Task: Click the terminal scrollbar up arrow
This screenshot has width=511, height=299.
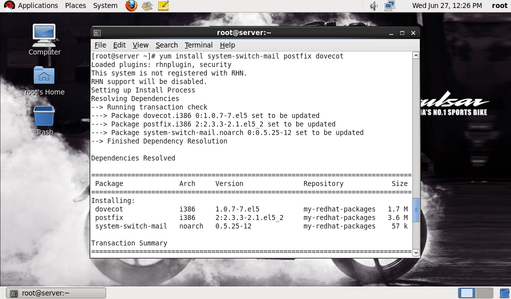Action: 416,55
